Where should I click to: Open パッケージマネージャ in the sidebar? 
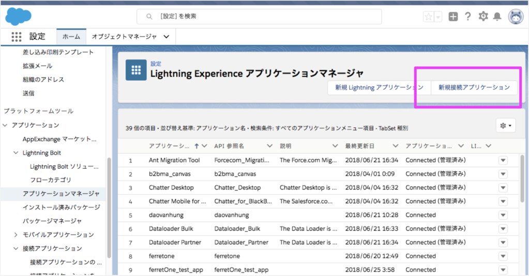(52, 221)
